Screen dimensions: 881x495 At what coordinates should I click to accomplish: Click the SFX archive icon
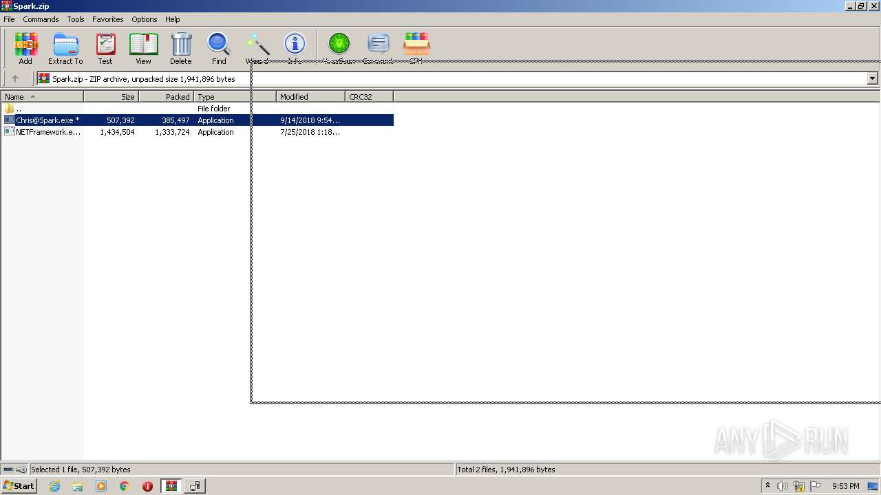pyautogui.click(x=416, y=45)
